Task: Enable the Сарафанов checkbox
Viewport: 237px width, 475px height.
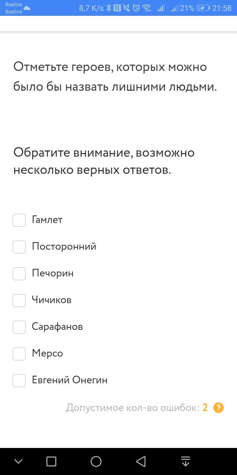Action: [x=19, y=327]
